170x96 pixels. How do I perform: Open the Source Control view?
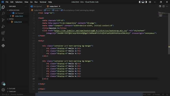[x=3, y=20]
